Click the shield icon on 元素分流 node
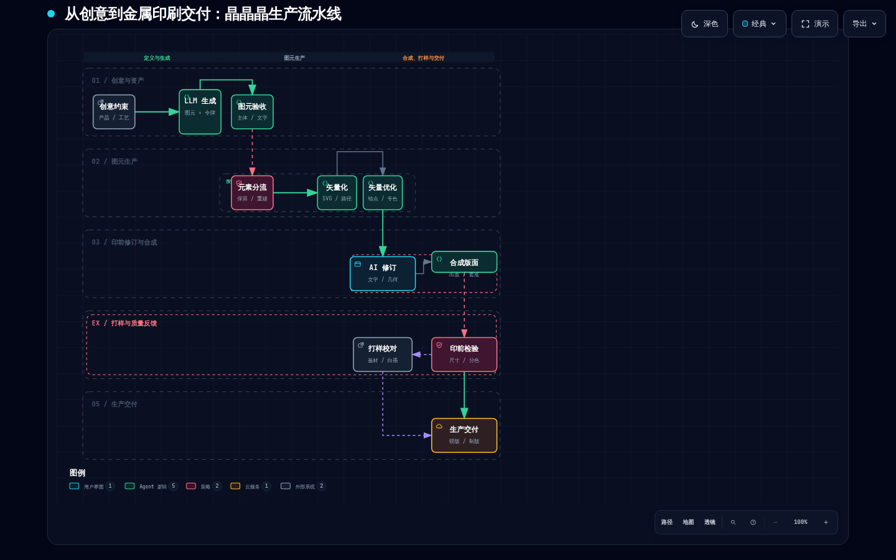 tap(239, 183)
